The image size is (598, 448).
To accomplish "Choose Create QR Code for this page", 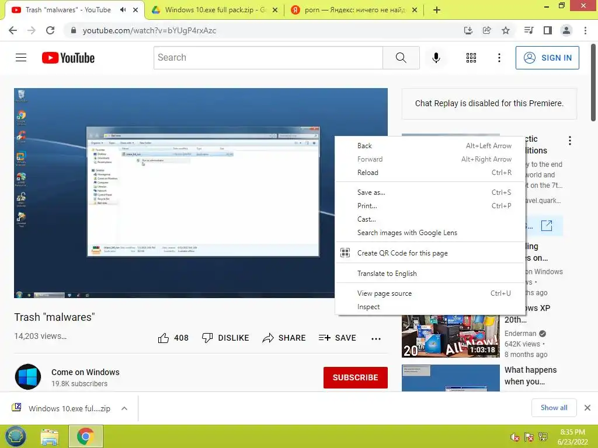I will (x=430, y=253).
